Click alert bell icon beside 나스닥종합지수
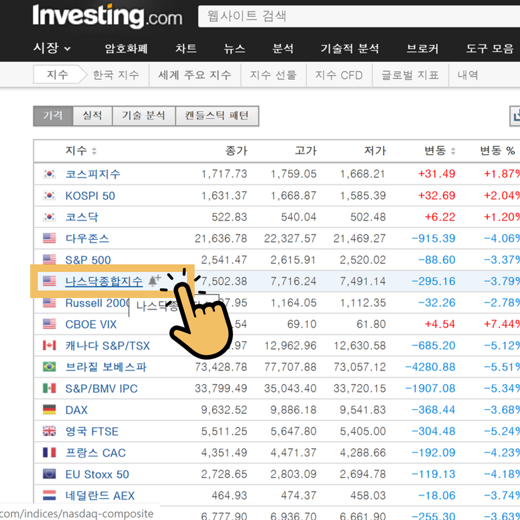Image resolution: width=520 pixels, height=520 pixels. click(x=154, y=280)
